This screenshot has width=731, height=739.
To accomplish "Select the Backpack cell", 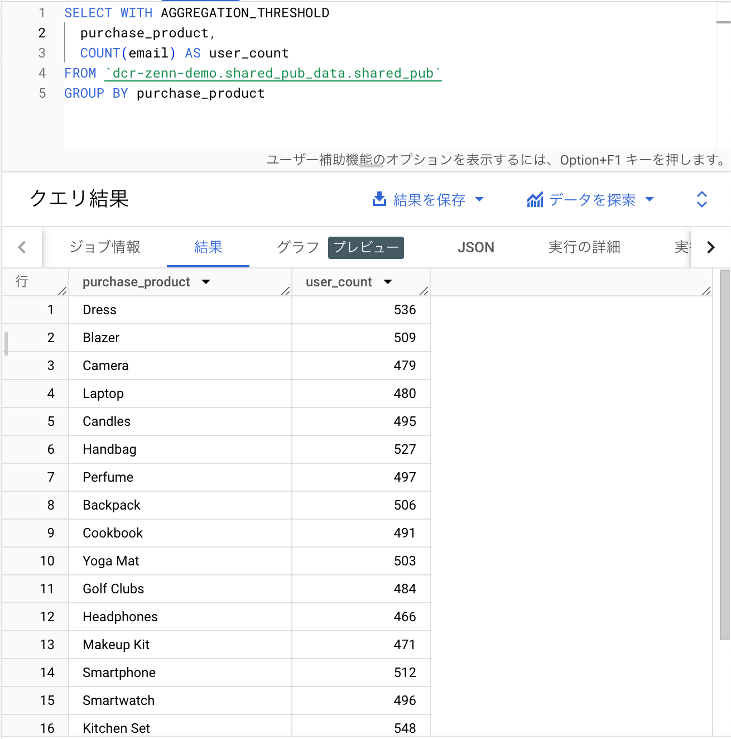I will (x=180, y=505).
